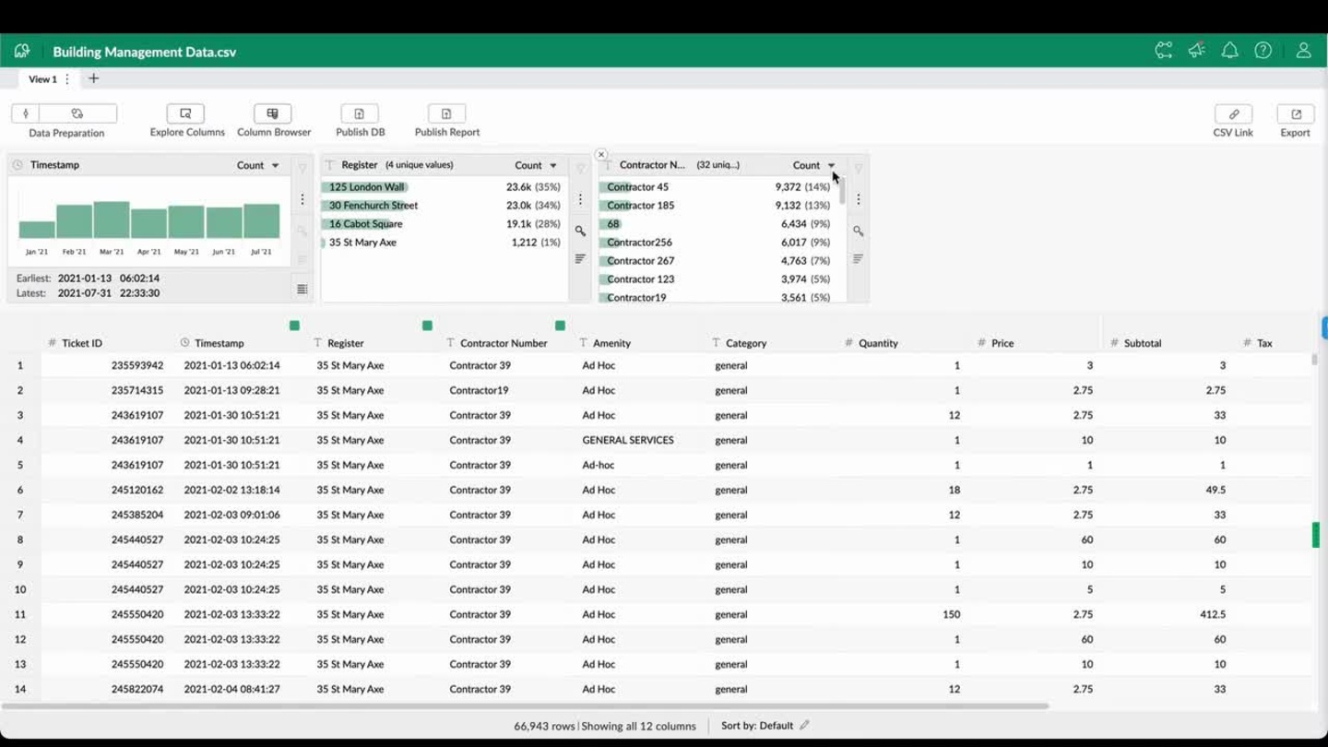Select the View 1 tab

(42, 79)
